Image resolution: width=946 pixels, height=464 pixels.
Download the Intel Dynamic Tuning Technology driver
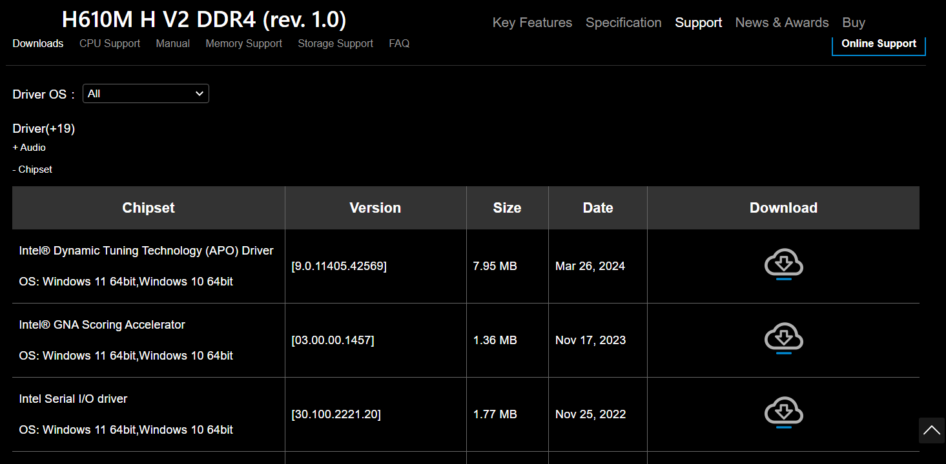click(x=783, y=266)
